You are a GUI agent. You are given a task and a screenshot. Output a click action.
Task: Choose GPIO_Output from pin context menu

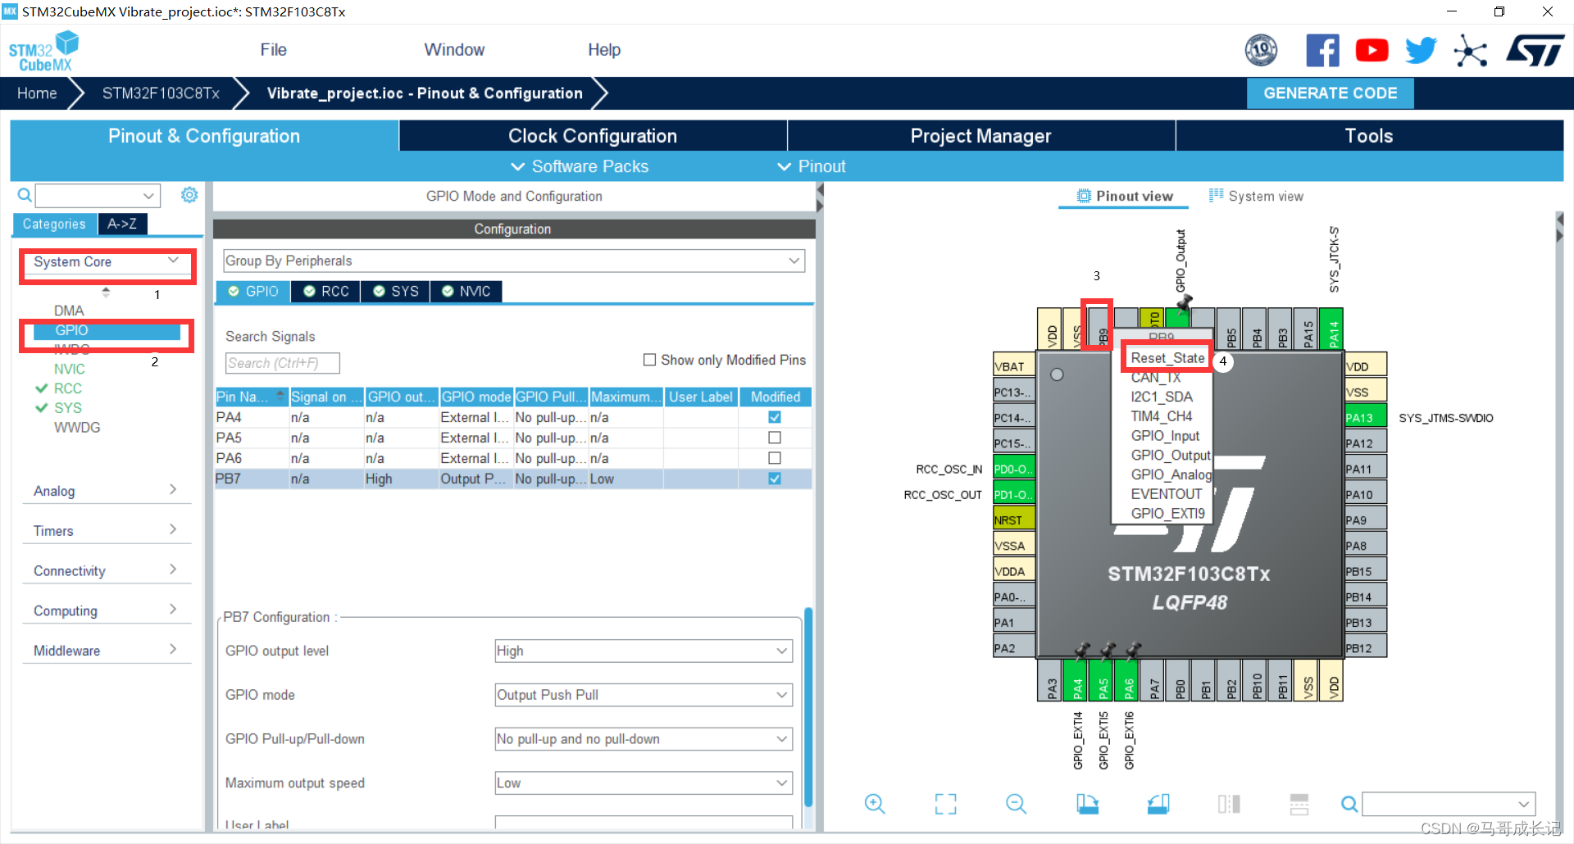1170,455
